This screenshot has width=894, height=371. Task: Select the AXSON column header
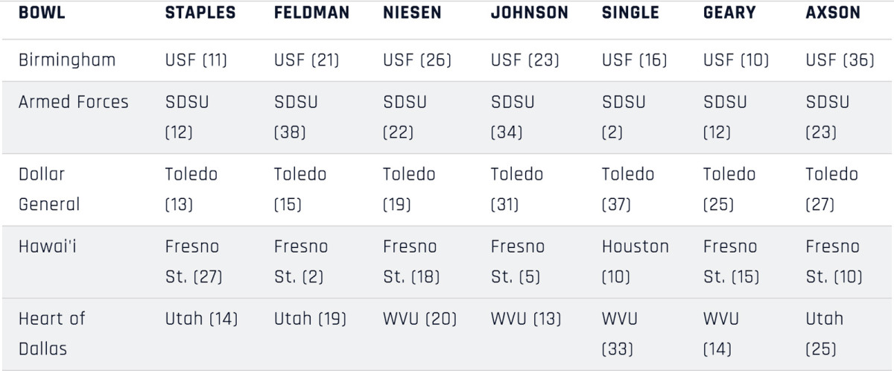pyautogui.click(x=833, y=13)
